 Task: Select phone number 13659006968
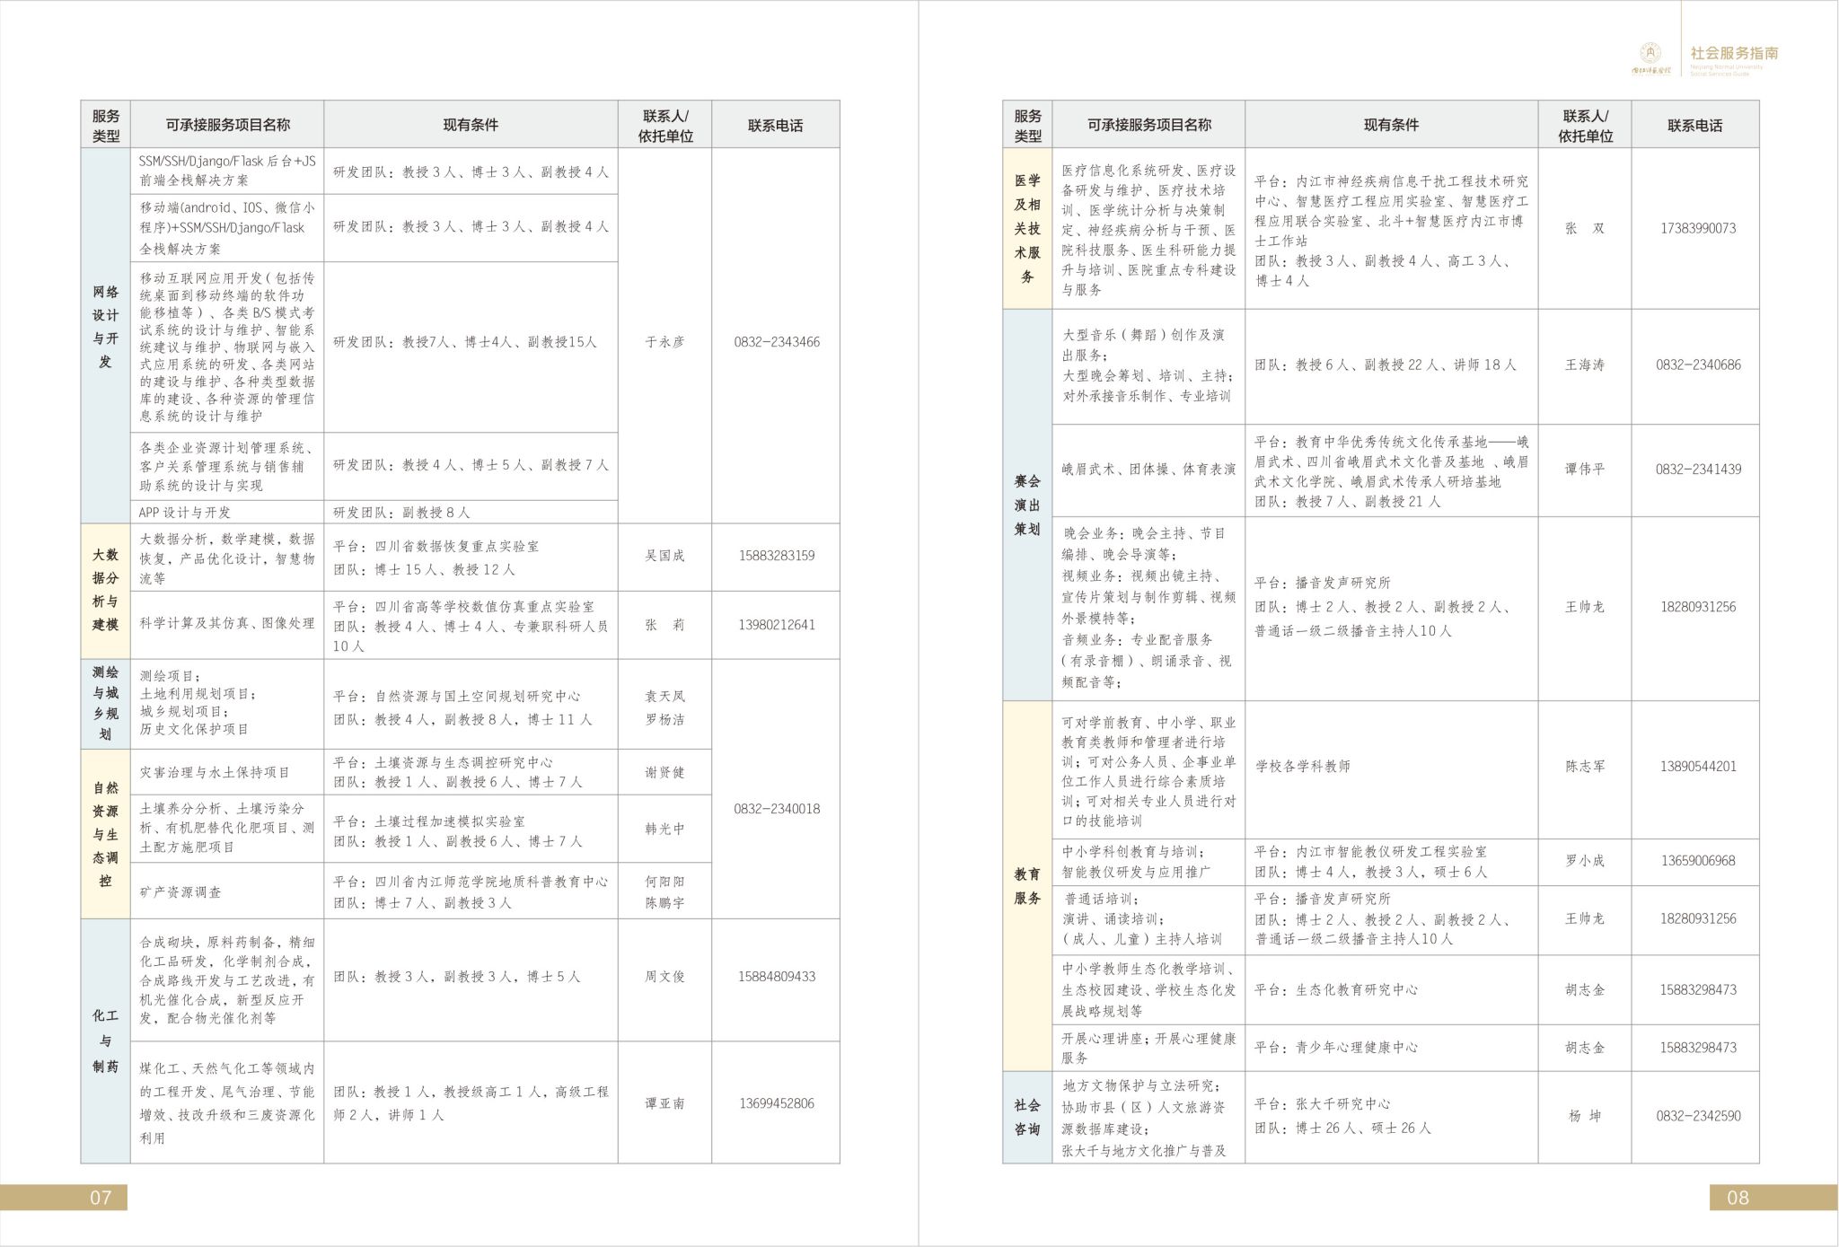[x=1698, y=861]
